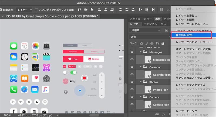Image resolution: width=216 pixels, height=117 pixels.
Task: Click the lock all padlock icon
Action: tap(163, 43)
